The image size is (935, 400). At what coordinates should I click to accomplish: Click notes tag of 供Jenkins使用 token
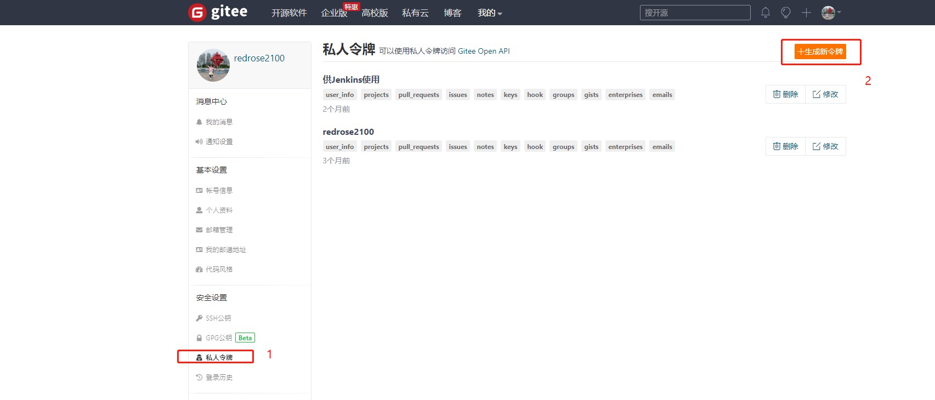coord(485,95)
